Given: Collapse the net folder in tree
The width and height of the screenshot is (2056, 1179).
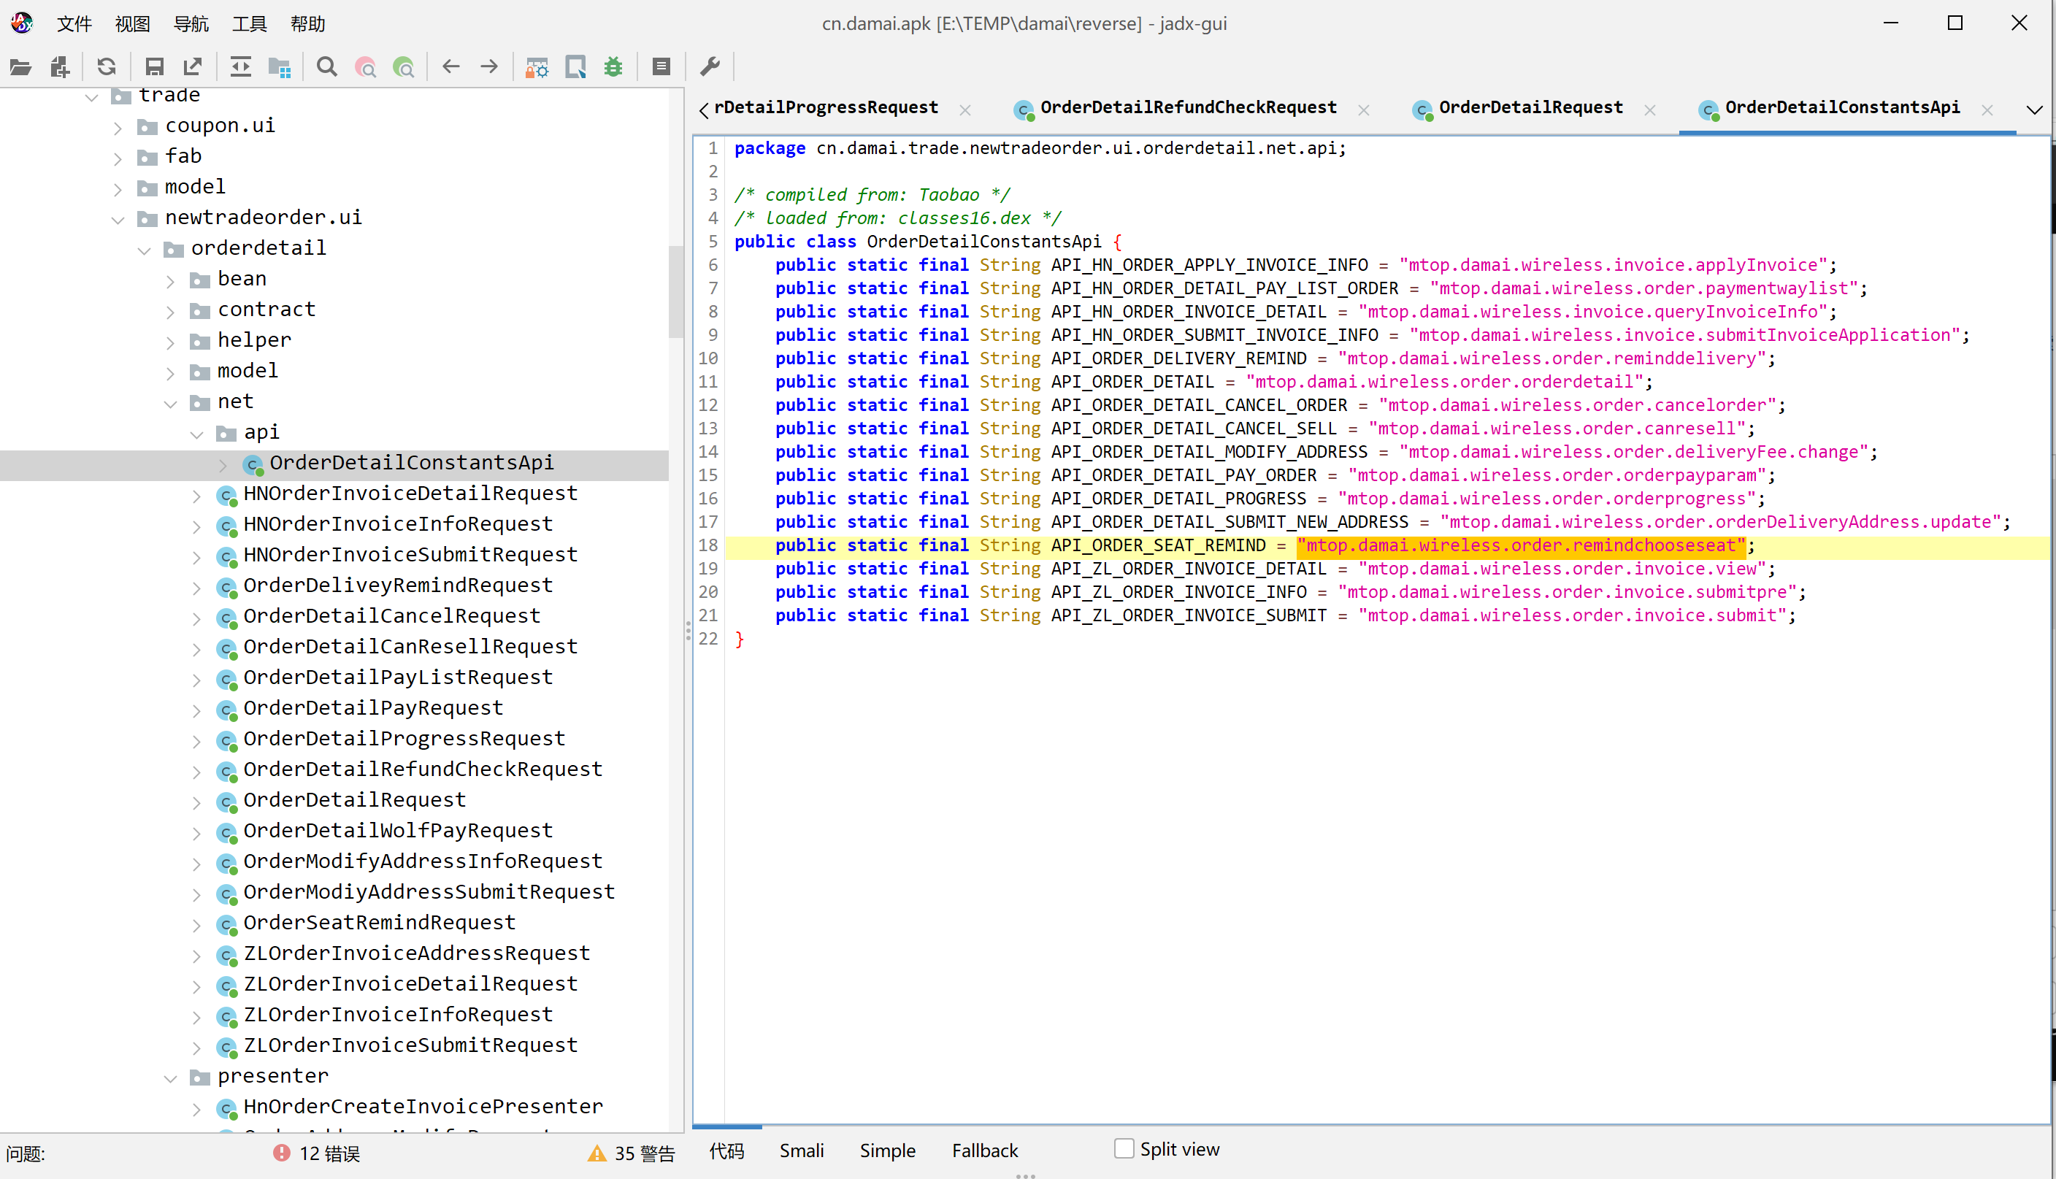Looking at the screenshot, I should click(x=171, y=403).
